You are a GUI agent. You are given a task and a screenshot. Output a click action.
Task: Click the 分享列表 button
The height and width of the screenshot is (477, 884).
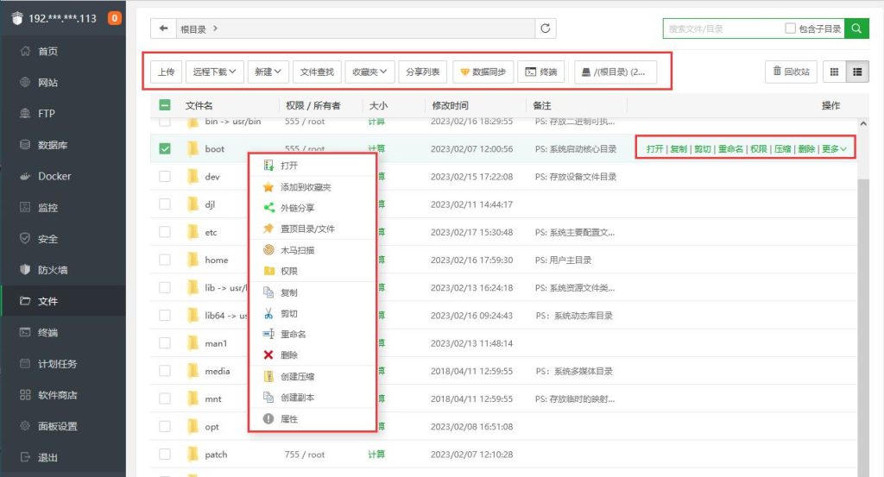[423, 72]
